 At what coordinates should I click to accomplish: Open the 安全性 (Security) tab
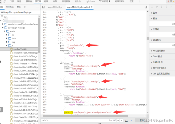pos(78,1)
